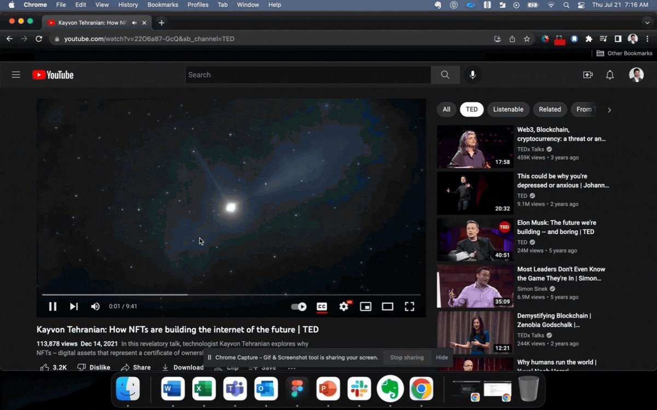Select the TED filter chip
The height and width of the screenshot is (410, 657).
point(471,109)
